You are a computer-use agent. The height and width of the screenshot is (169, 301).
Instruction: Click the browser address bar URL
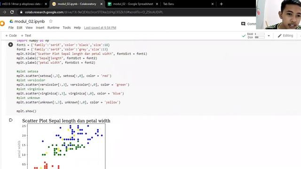(94, 12)
